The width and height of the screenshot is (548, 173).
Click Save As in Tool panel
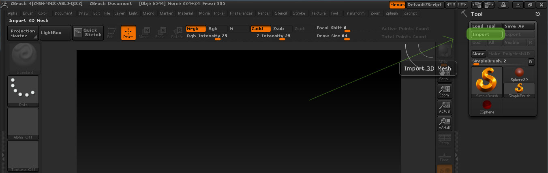[x=519, y=26]
